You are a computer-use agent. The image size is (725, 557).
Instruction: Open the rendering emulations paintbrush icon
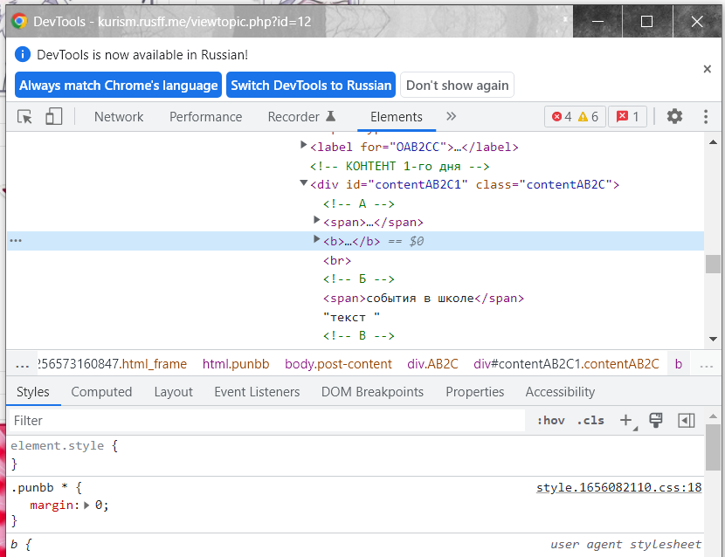tap(656, 421)
